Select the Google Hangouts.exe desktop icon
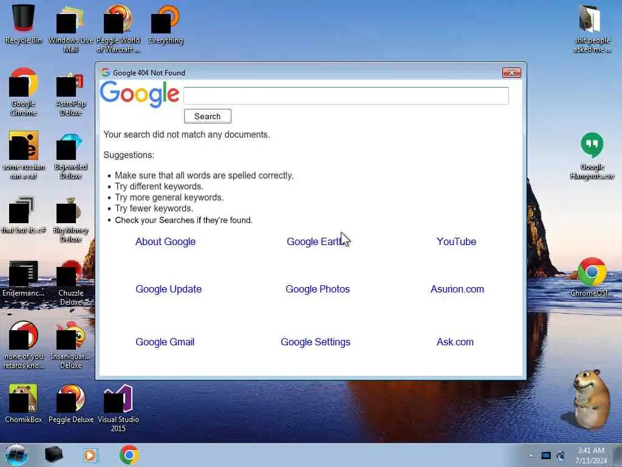Image resolution: width=622 pixels, height=467 pixels. (592, 156)
